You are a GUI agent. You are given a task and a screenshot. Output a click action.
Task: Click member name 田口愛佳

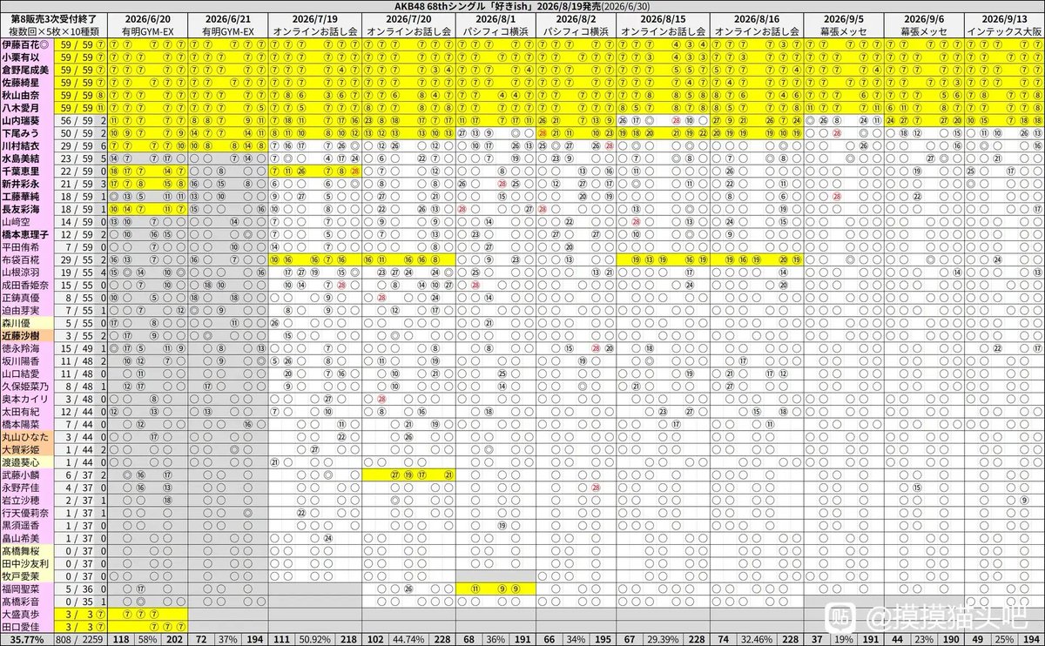[22, 626]
